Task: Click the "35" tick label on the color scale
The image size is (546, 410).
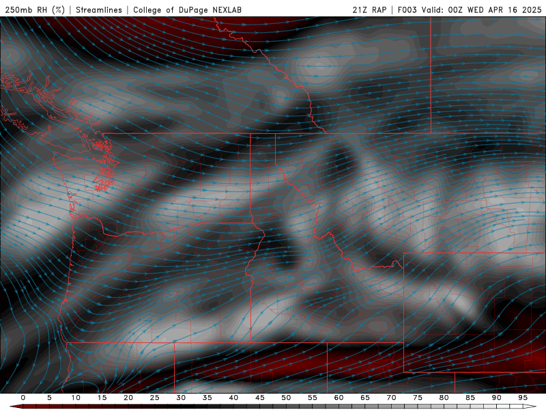Action: 207,398
